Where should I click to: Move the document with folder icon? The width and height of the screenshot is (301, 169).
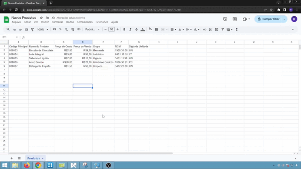(47, 18)
